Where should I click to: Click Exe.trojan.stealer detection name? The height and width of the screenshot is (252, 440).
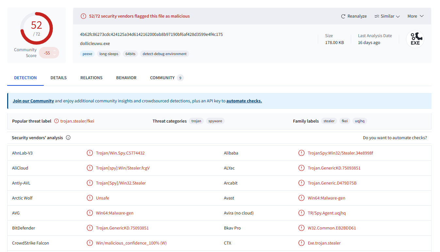[324, 243]
